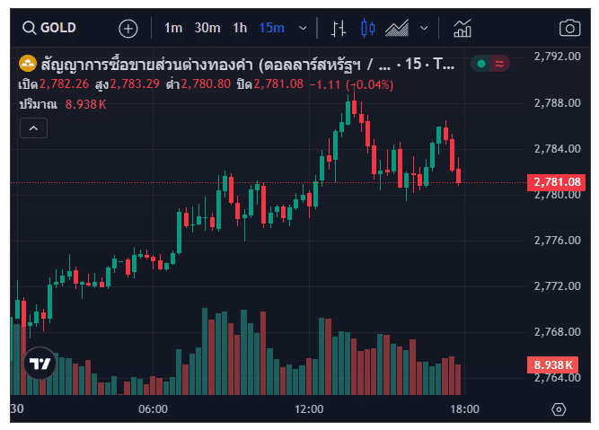Choose the area chart style icon
The height and width of the screenshot is (430, 599).
pos(397,28)
